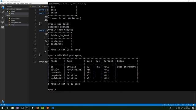Click the 'use test;' command text
The image size is (196, 110).
63,24
